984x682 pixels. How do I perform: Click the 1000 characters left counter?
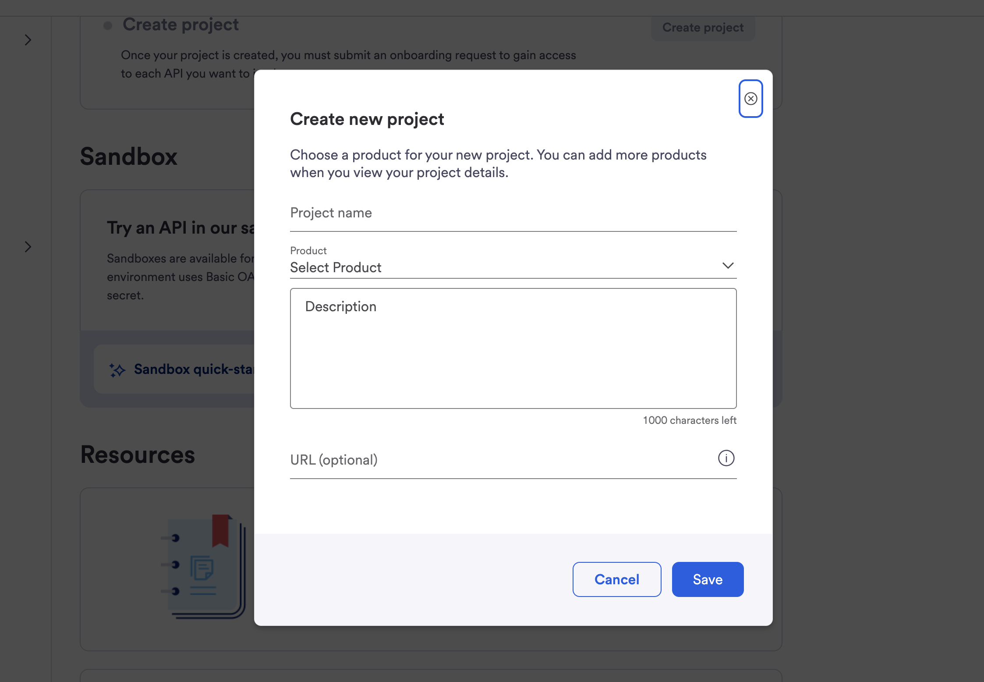(690, 420)
